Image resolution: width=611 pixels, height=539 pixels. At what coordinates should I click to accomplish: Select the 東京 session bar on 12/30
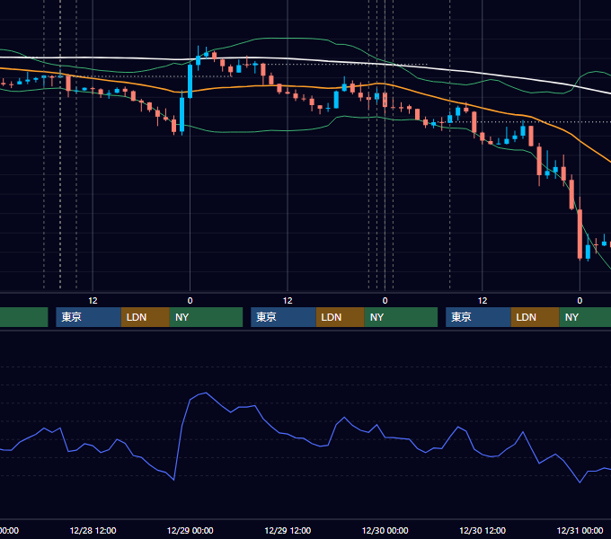click(478, 317)
